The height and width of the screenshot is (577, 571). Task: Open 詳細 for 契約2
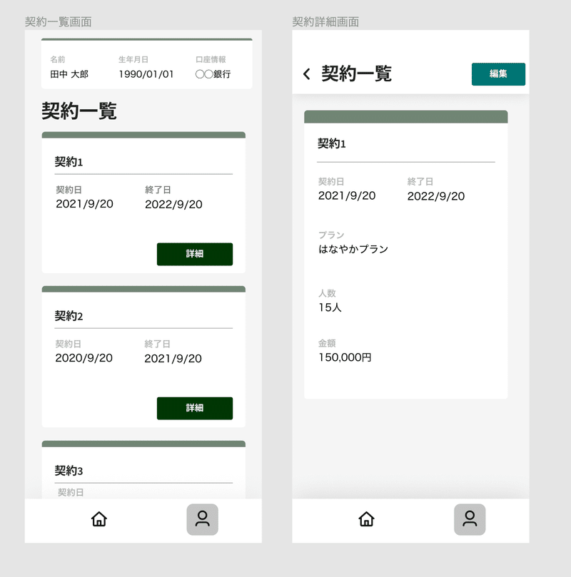(195, 408)
